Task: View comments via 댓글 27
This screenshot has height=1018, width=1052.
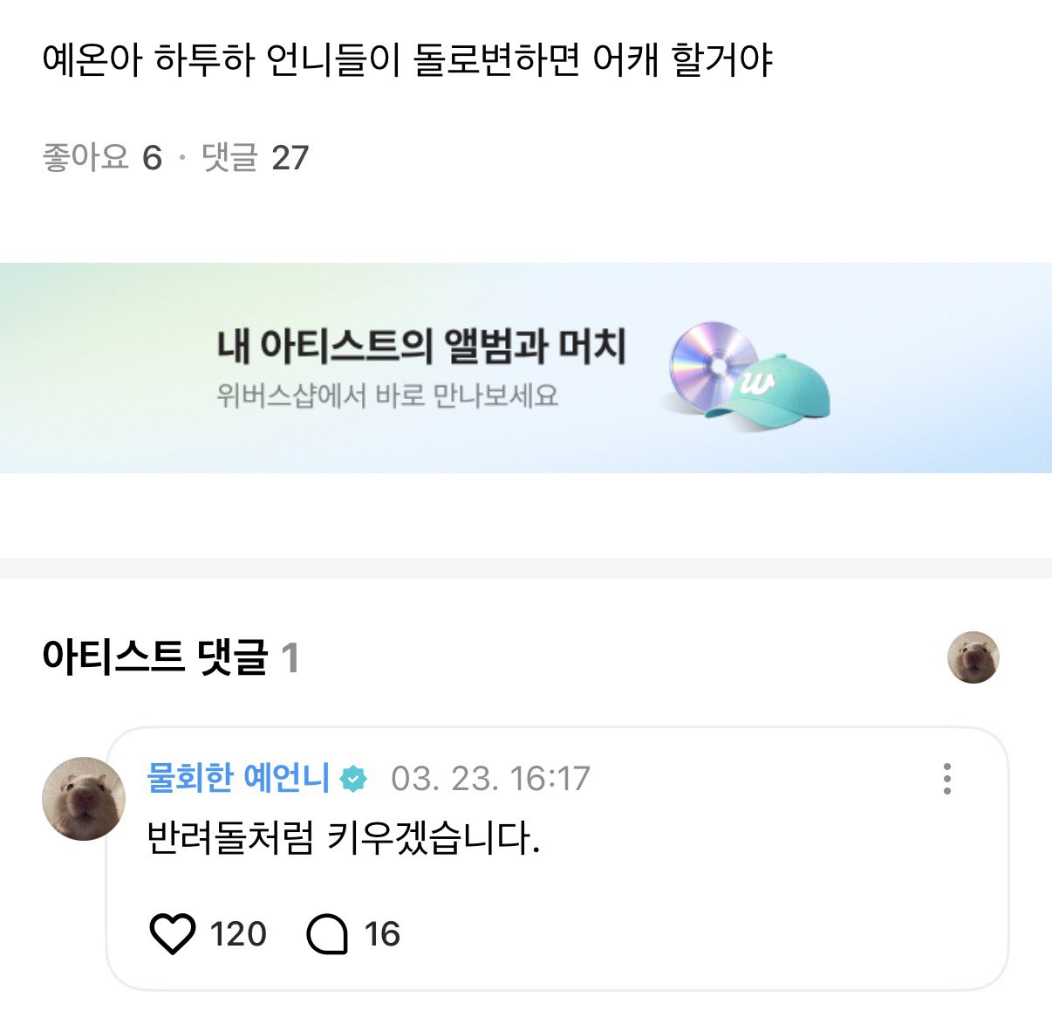Action: click(255, 158)
